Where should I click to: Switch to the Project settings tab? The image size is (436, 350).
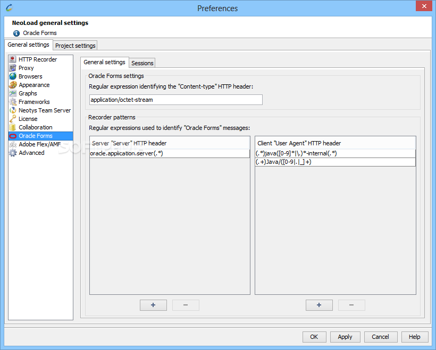coord(75,46)
